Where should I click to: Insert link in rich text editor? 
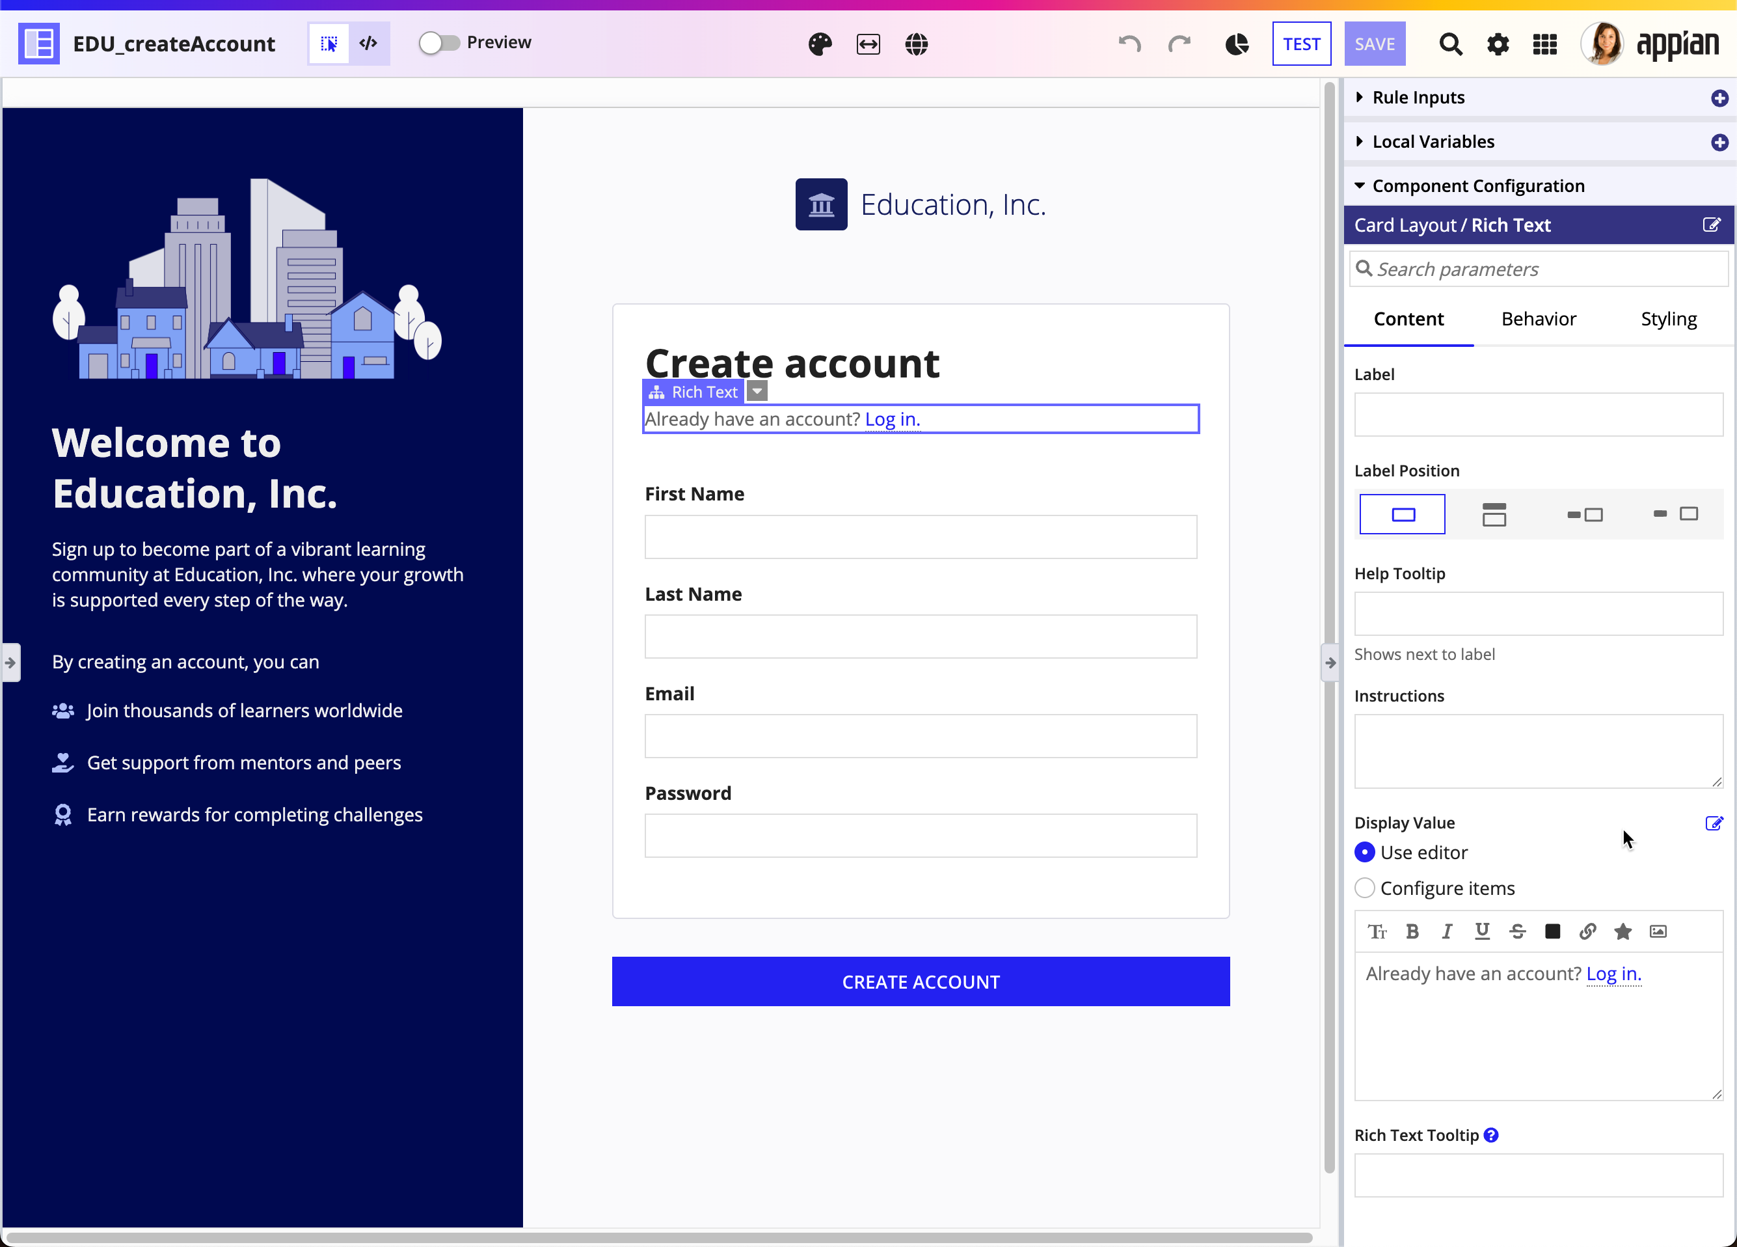click(1587, 931)
